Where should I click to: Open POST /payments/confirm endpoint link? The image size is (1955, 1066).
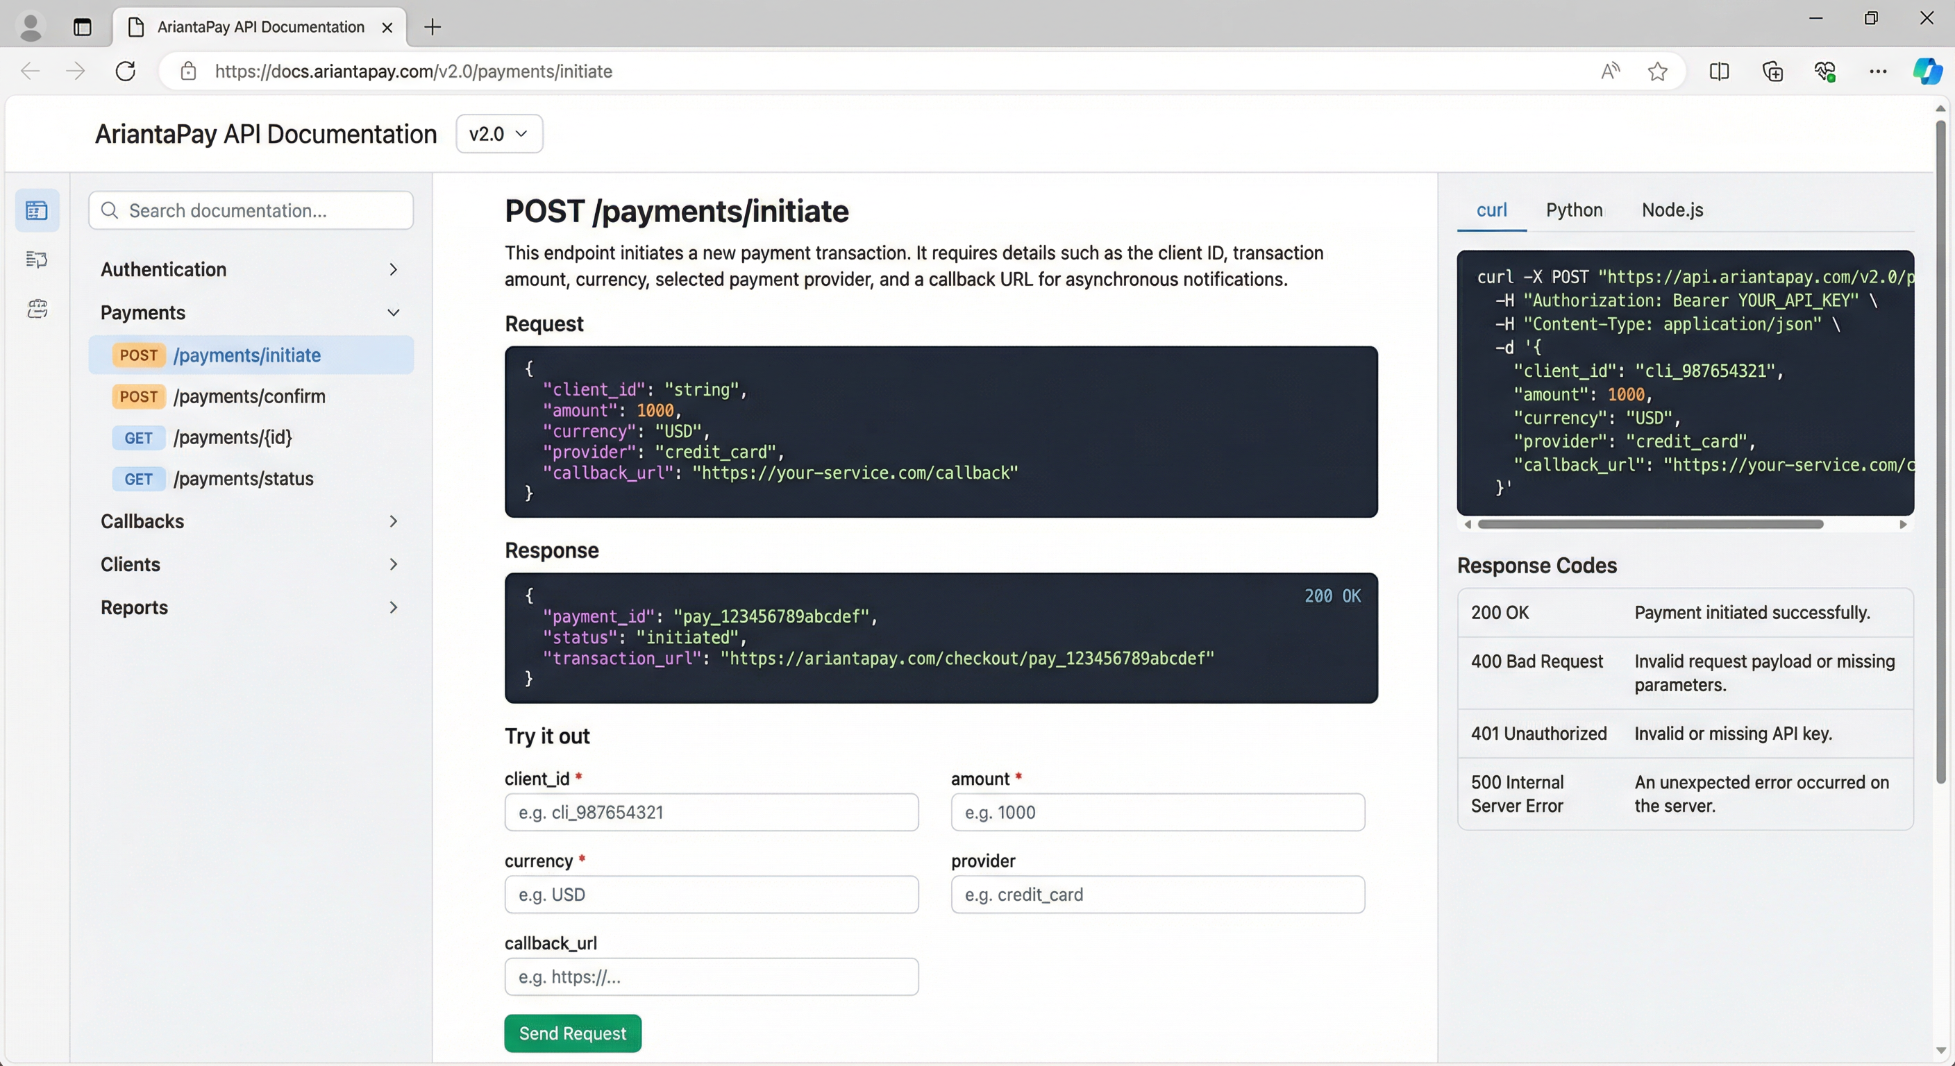(249, 397)
